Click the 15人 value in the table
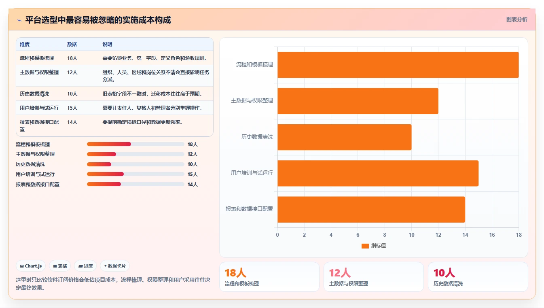This screenshot has width=544, height=308. click(x=72, y=108)
